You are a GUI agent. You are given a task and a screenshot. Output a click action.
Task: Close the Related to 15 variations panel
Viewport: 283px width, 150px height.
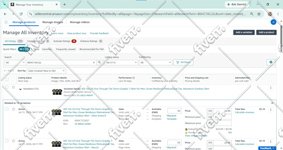[x=272, y=103]
